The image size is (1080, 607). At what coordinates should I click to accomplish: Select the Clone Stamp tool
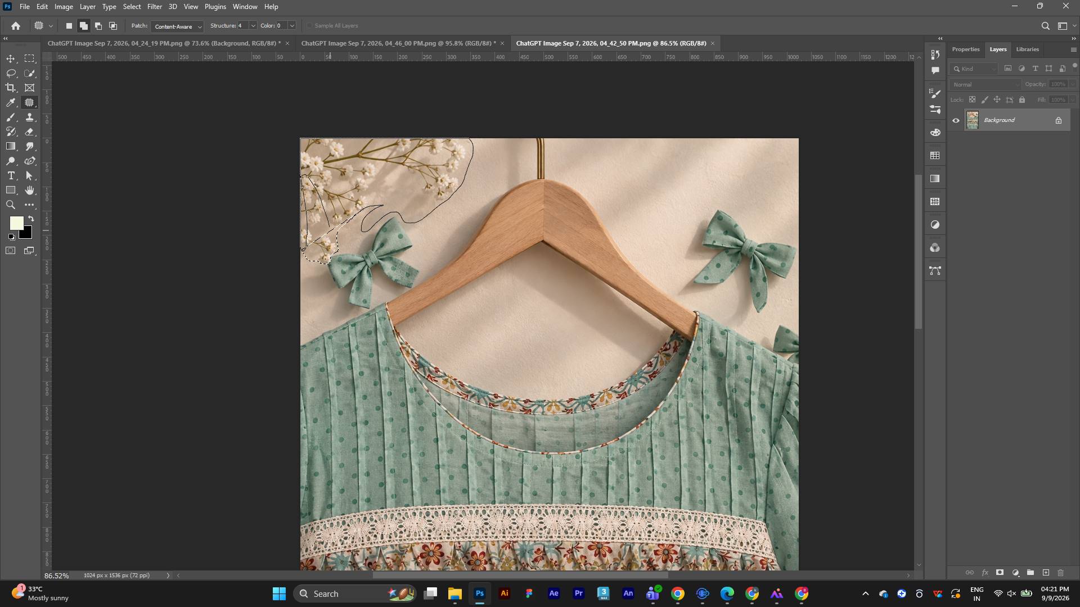(x=30, y=117)
